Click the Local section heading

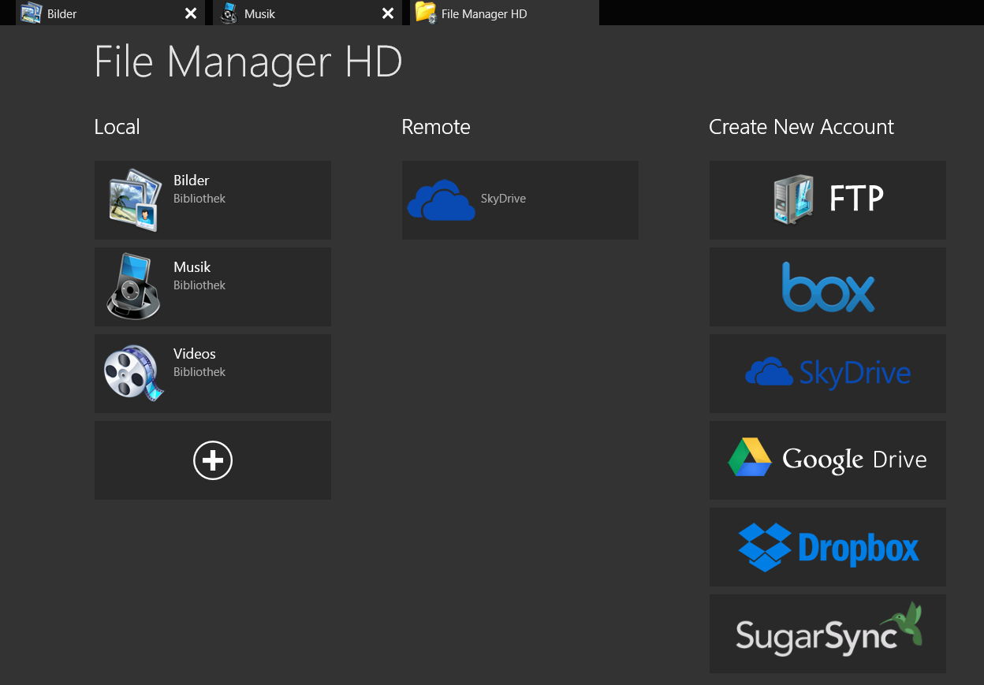pos(117,127)
